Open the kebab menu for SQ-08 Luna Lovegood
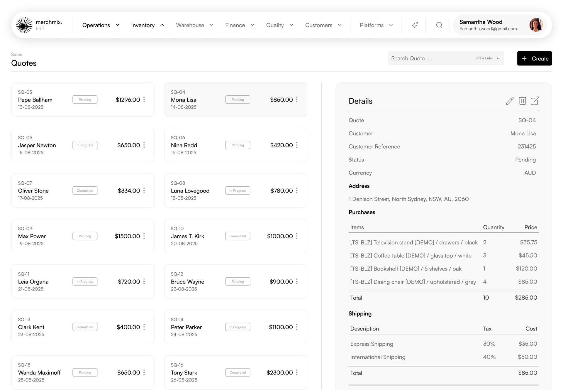563x390 pixels. click(x=297, y=190)
